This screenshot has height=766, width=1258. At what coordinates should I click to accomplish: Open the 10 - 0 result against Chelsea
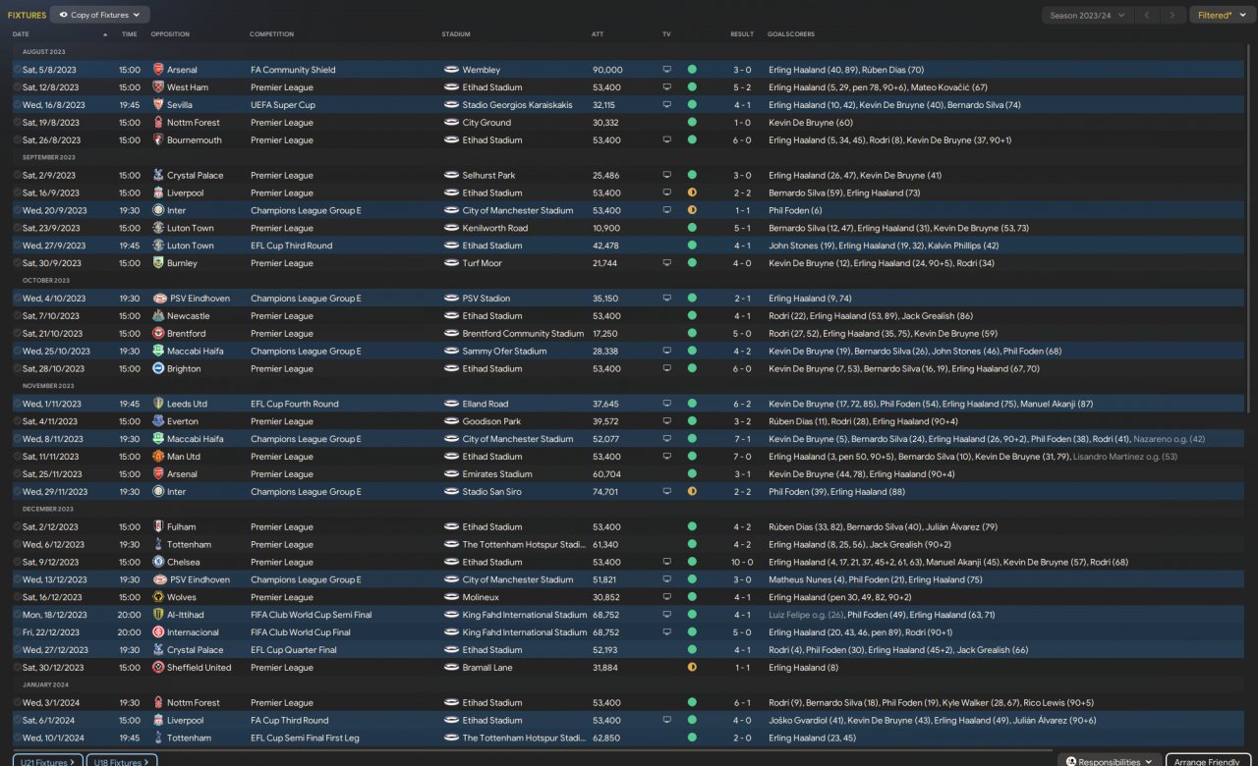[742, 563]
